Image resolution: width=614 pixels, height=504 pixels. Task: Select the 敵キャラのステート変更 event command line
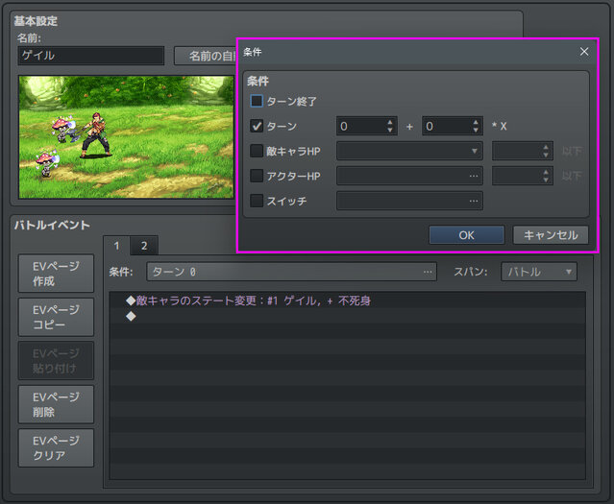point(347,300)
